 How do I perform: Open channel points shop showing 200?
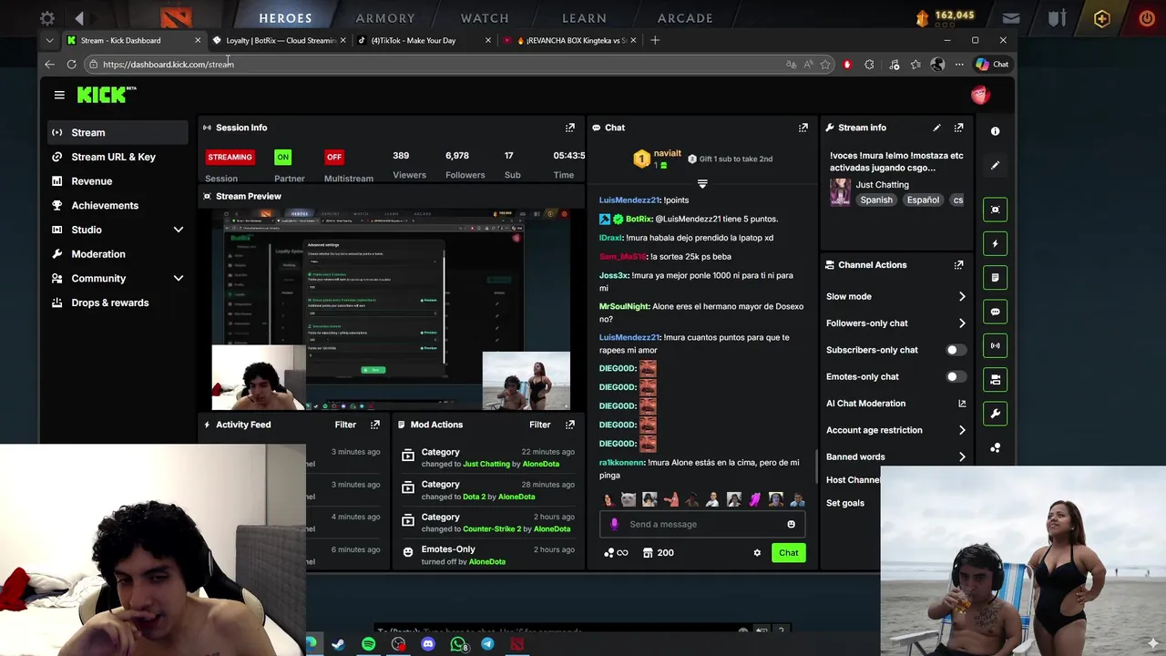(x=658, y=553)
